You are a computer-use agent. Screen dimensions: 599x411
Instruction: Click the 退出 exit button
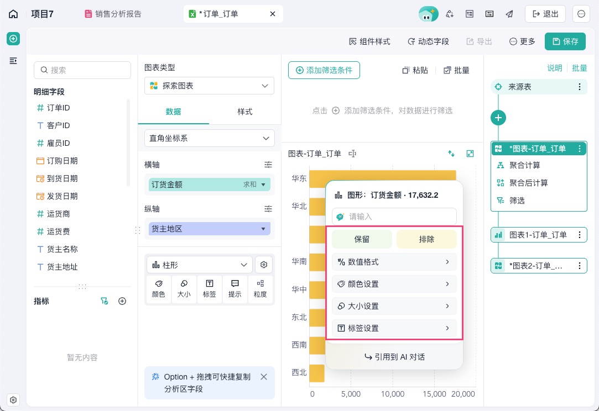point(545,14)
